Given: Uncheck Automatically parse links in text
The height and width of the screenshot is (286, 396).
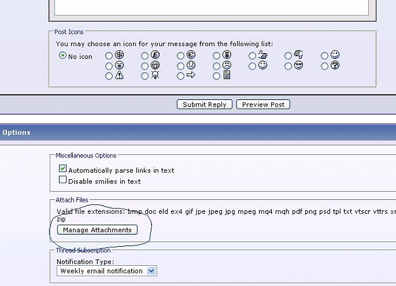Looking at the screenshot, I should click(x=63, y=168).
